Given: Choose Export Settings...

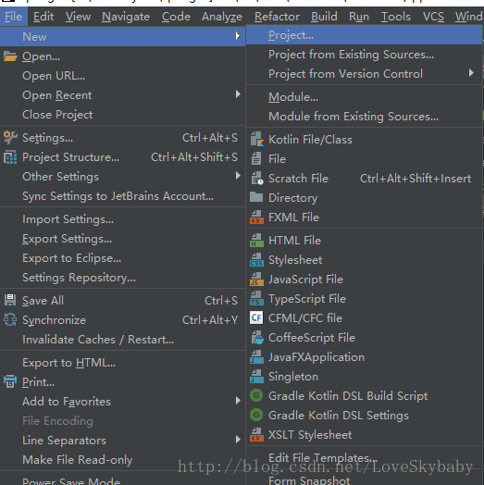Looking at the screenshot, I should [x=122, y=239].
